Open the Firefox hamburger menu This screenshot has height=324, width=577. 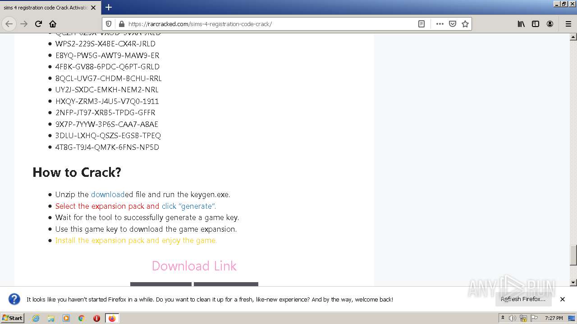[x=568, y=24]
